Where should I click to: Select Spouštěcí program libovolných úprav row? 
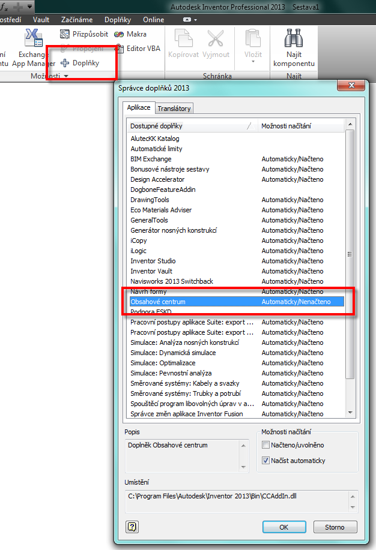236,404
